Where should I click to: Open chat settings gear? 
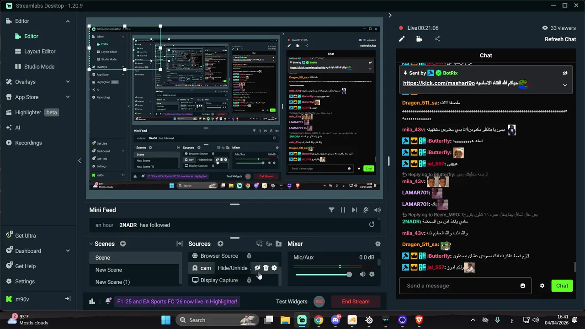[542, 286]
